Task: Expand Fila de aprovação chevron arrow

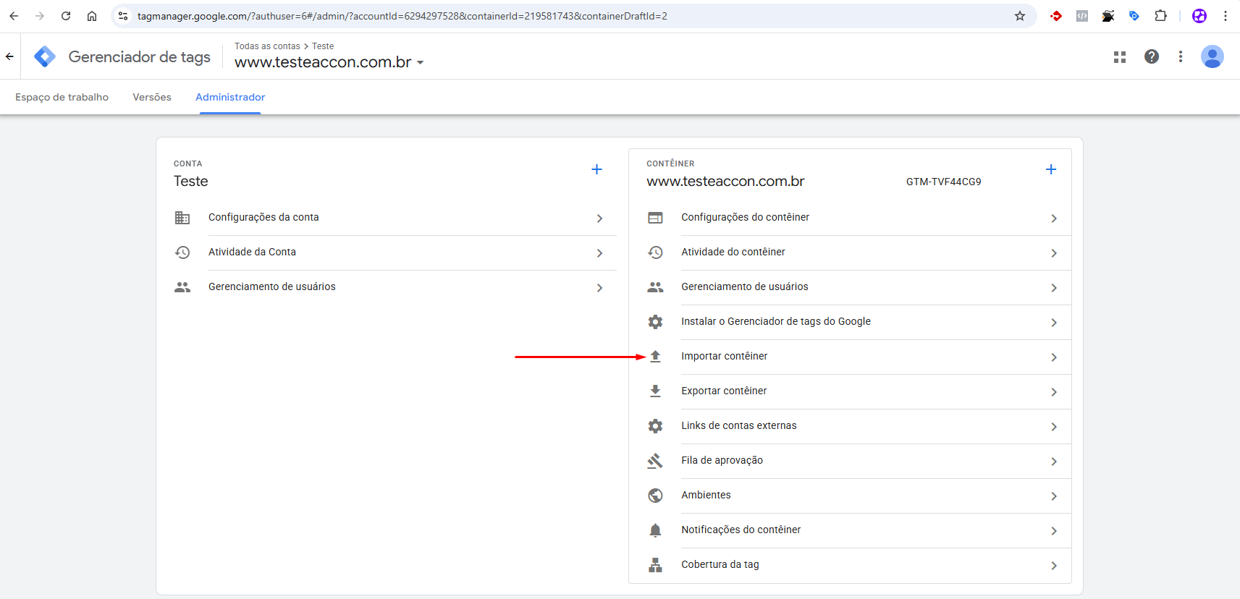Action: (1053, 462)
